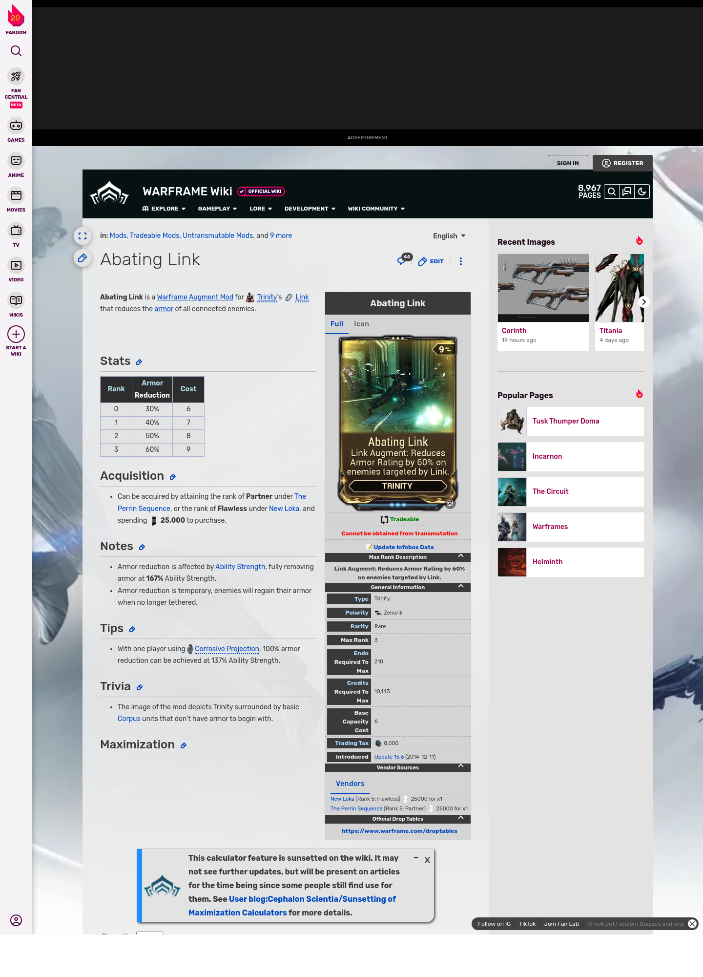Image resolution: width=703 pixels, height=977 pixels.
Task: Switch to the Icon image tab
Action: point(361,324)
